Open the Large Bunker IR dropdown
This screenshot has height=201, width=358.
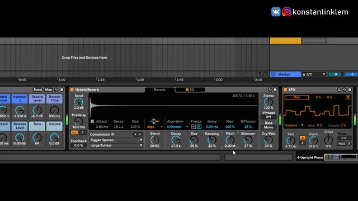[116, 145]
